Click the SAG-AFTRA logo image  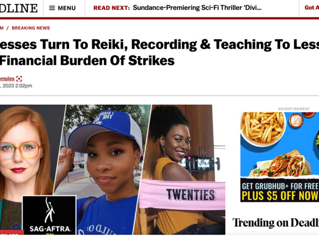coord(49,215)
